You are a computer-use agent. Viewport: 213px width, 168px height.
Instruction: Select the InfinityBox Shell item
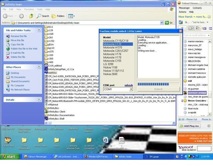pos(55,119)
